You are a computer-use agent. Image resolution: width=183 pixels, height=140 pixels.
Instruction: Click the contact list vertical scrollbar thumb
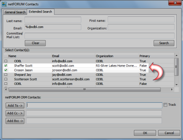(x=176, y=67)
